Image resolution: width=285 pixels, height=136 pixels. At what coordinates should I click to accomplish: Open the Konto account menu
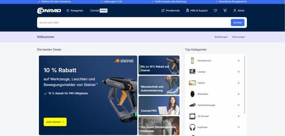click(x=239, y=10)
